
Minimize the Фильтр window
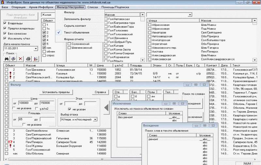point(187,85)
